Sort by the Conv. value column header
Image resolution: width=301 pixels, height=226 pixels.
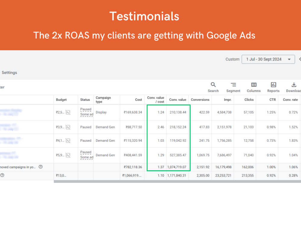(178, 100)
